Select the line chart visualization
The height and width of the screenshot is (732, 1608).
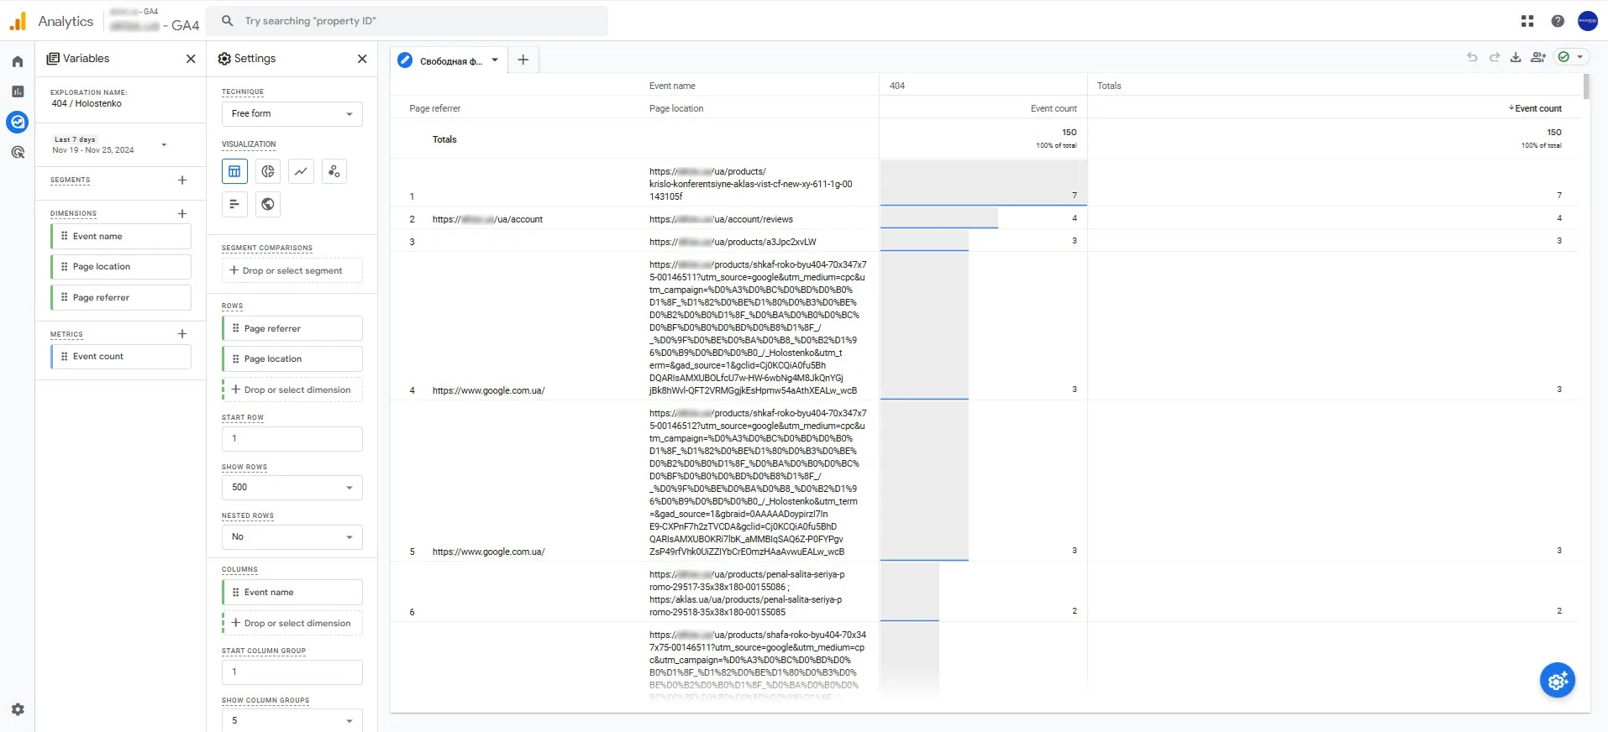pos(301,171)
